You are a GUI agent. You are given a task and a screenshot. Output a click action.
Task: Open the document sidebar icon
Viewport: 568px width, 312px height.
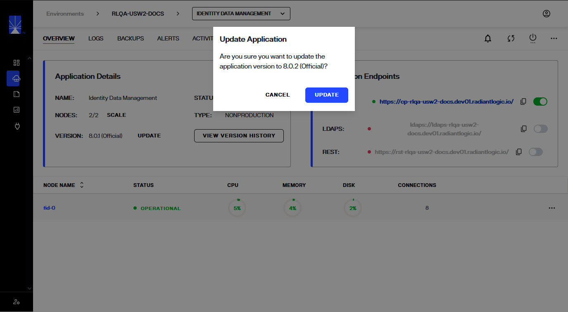17,94
